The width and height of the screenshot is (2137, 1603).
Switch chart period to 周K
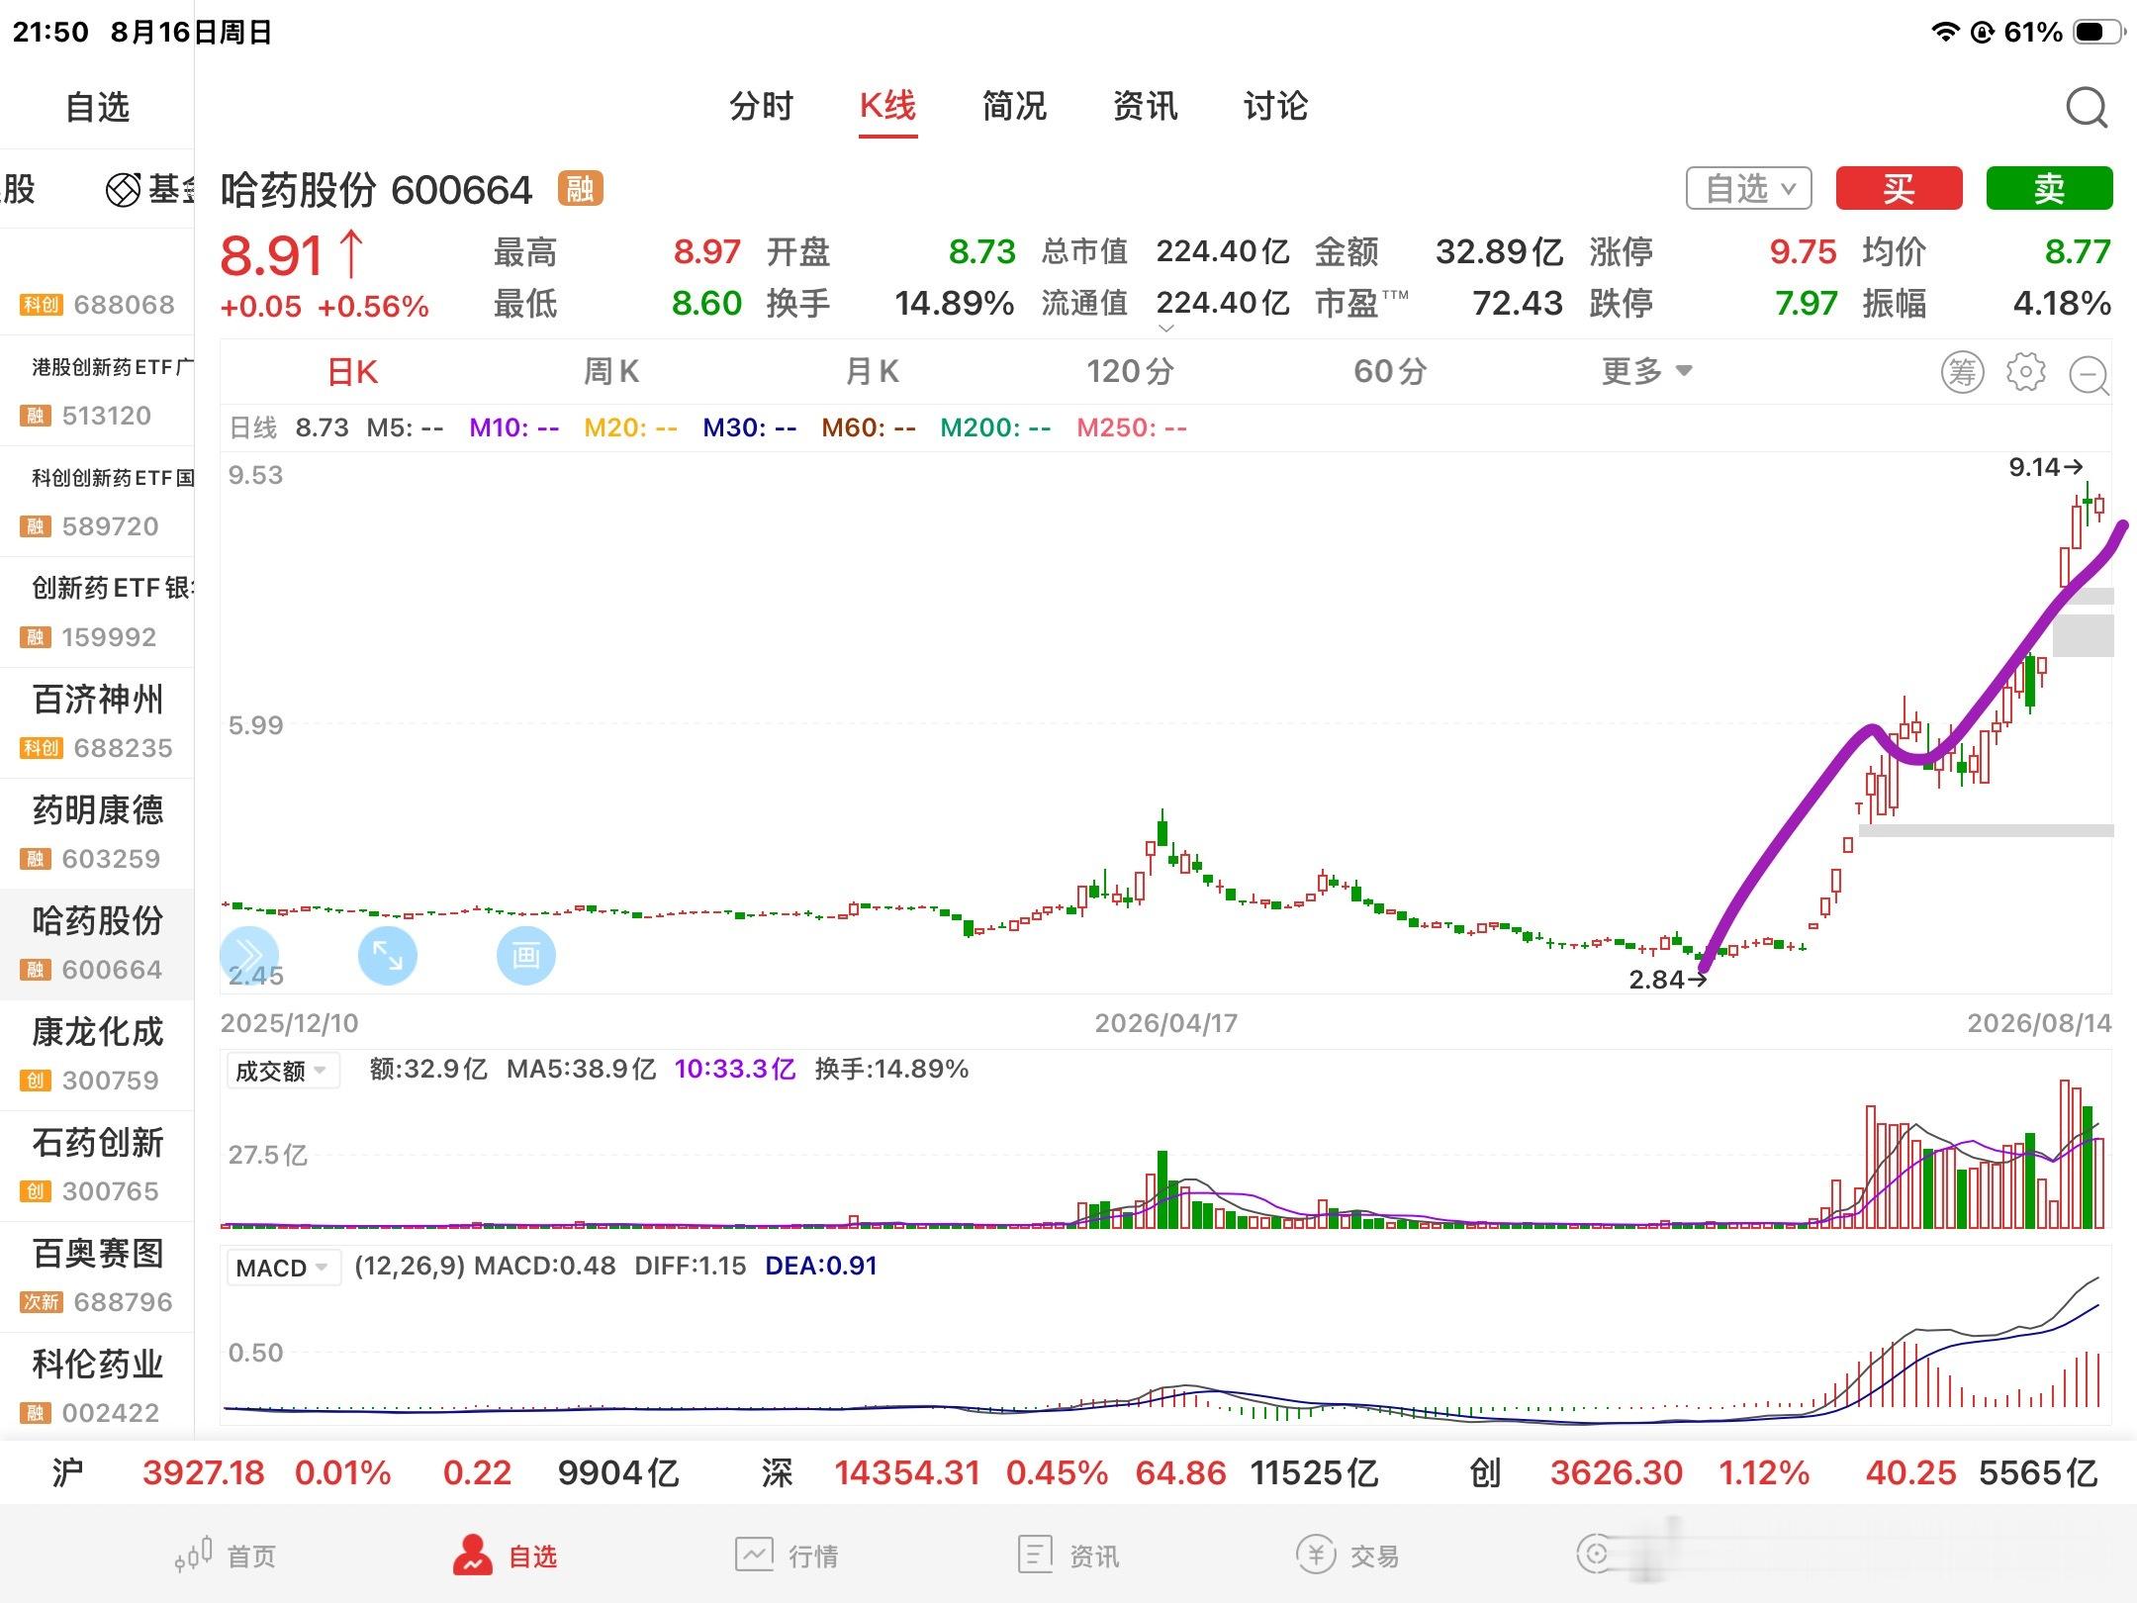(x=611, y=372)
